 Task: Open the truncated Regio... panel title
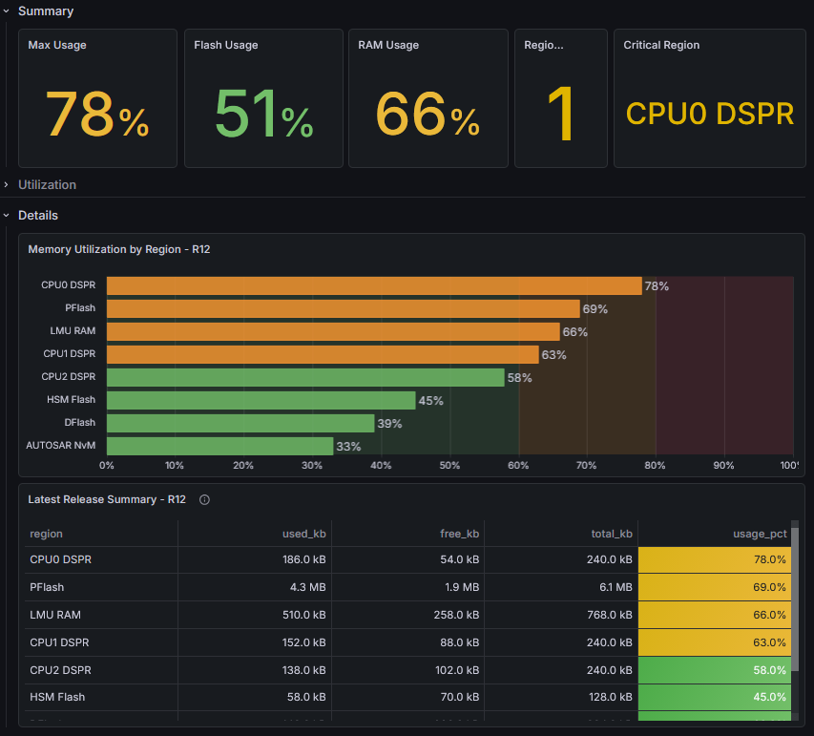click(544, 45)
